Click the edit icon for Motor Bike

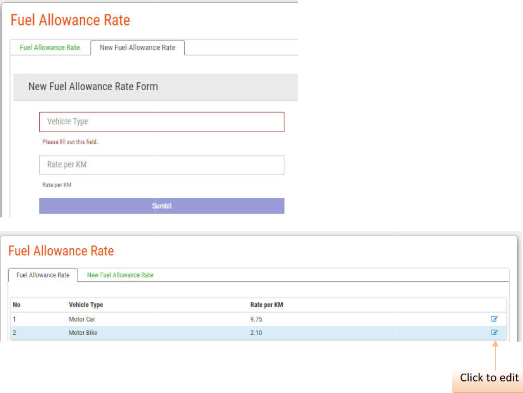pos(494,333)
